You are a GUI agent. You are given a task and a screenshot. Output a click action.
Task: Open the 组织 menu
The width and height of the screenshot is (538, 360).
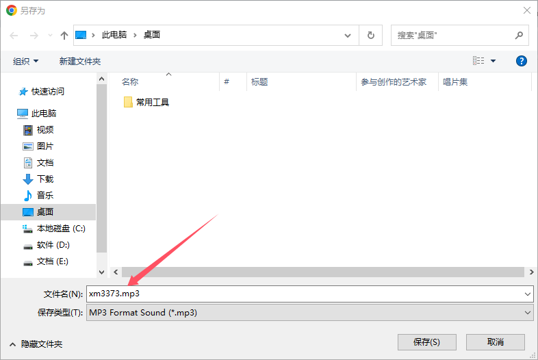26,61
